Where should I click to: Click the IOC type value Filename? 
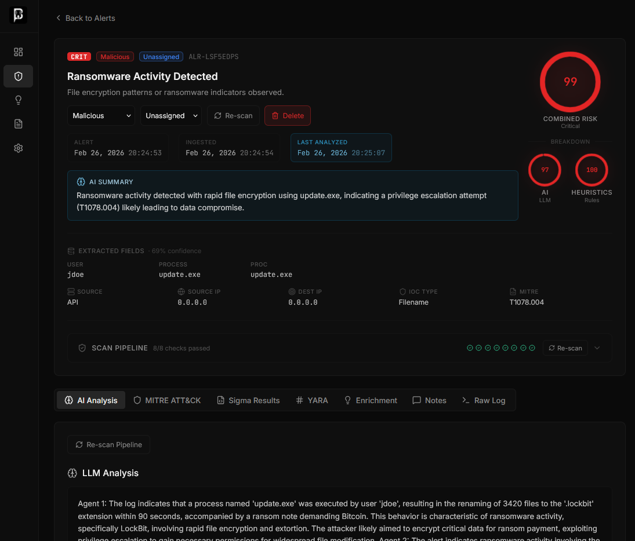[x=413, y=302]
